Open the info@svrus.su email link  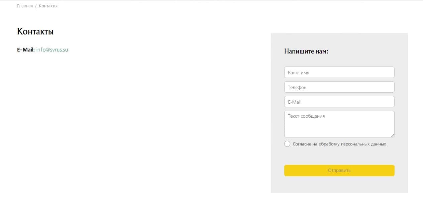[52, 50]
